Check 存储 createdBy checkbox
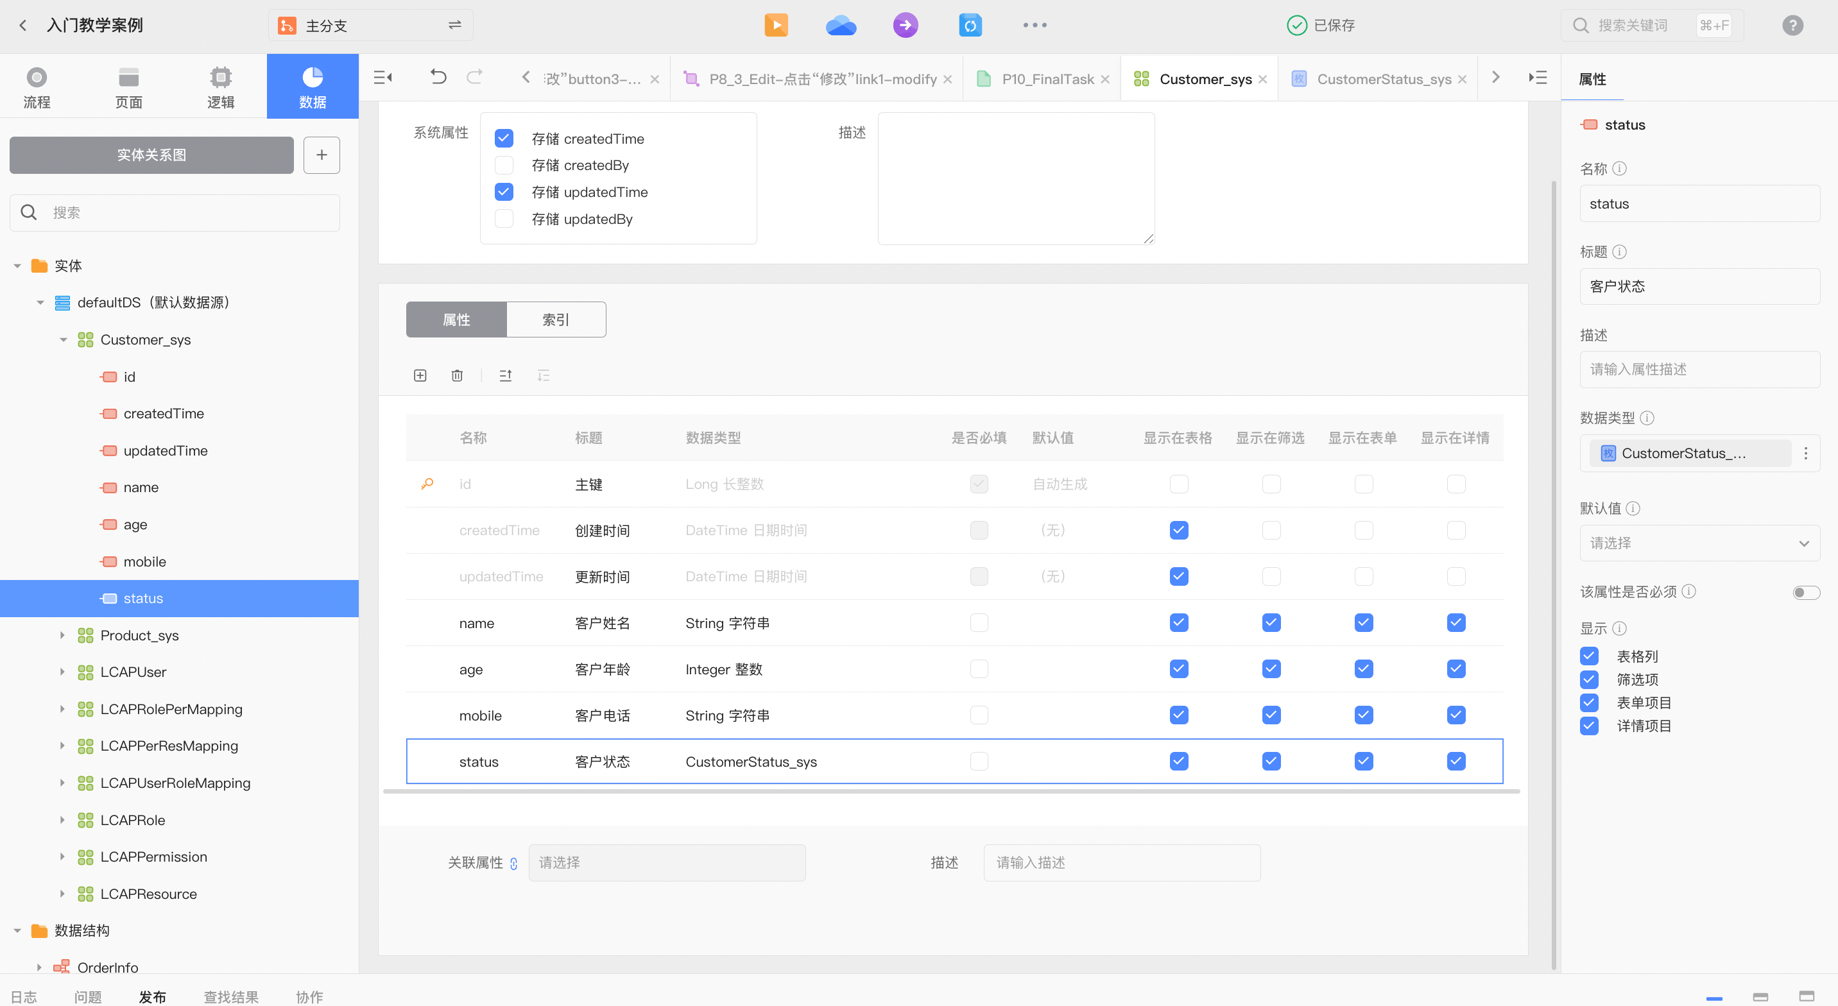Viewport: 1838px width, 1006px height. click(504, 165)
